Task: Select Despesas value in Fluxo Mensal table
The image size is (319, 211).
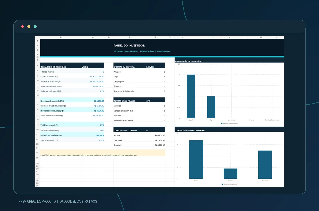Action: point(160,140)
